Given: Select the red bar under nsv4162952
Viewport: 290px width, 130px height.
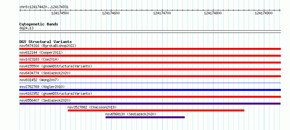Looking at the screenshot, I should click(150, 97).
